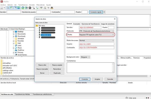This screenshot has height=99, width=151.
Task: Click the Conexión rápida button
Action: click(96, 12)
